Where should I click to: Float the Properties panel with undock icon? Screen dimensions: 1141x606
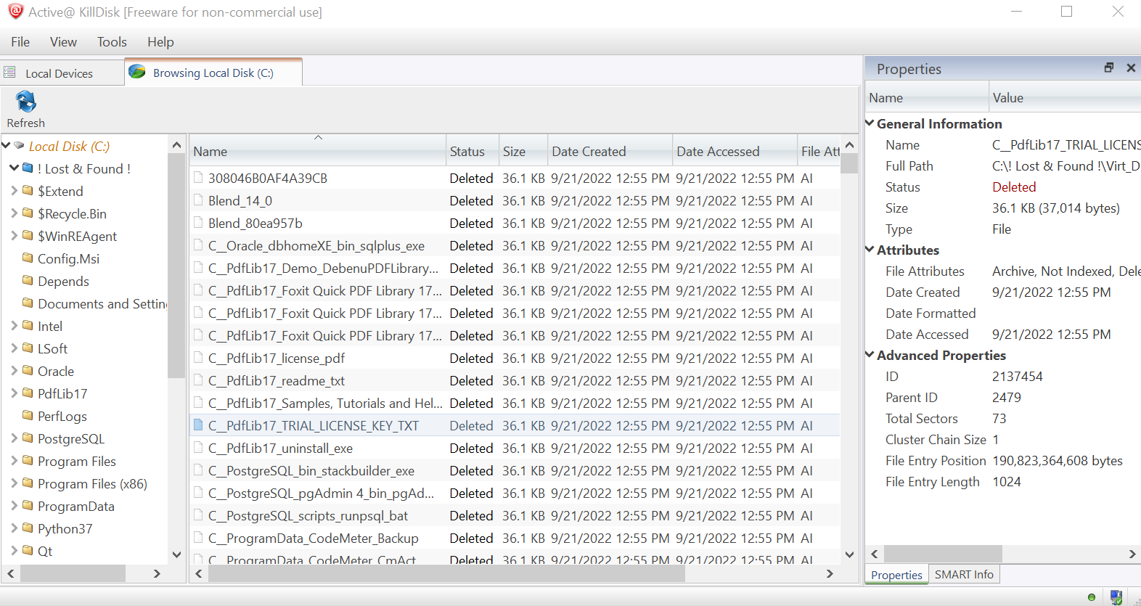1108,67
